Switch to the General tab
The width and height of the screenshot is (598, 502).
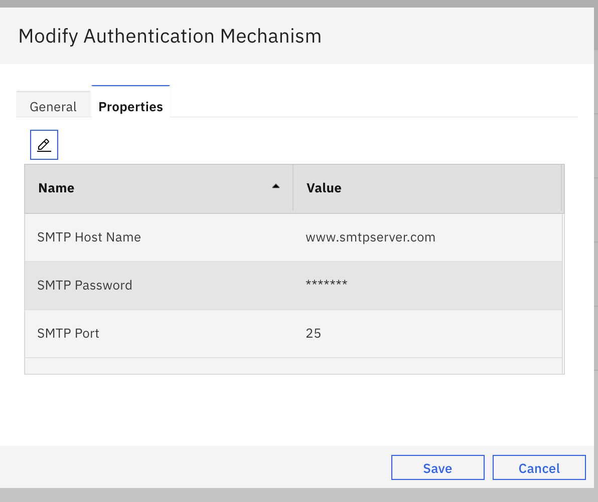click(53, 107)
